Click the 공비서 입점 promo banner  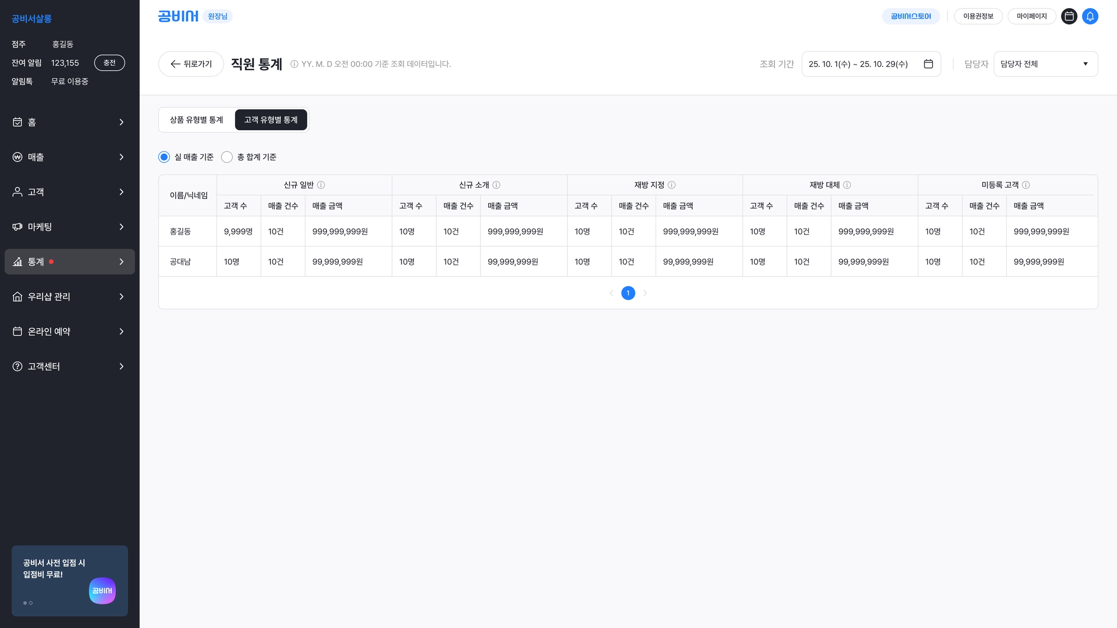(x=69, y=581)
